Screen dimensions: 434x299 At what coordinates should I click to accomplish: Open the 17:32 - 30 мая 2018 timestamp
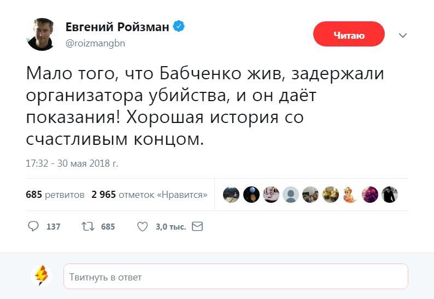72,163
